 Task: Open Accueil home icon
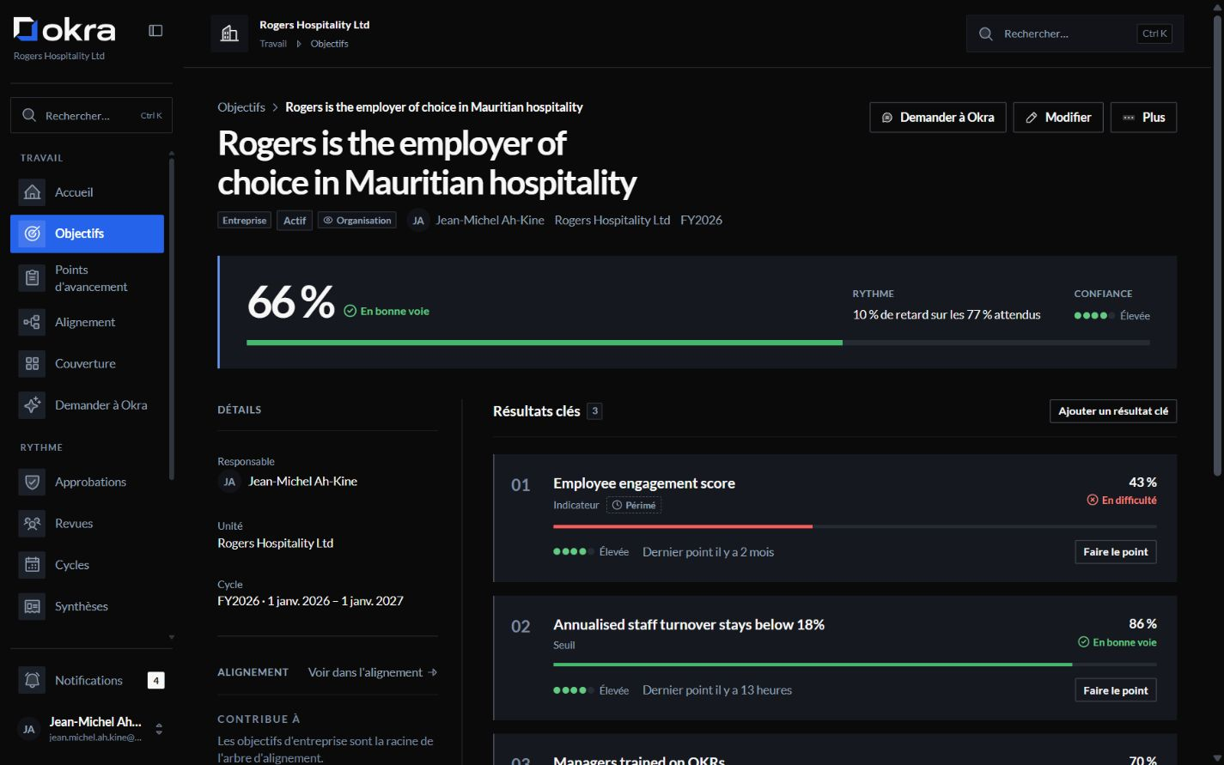32,192
